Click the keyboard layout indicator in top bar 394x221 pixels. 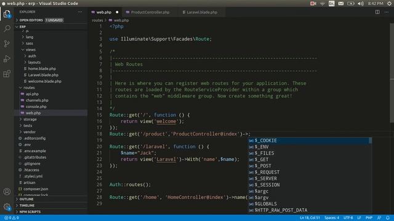tap(332, 4)
